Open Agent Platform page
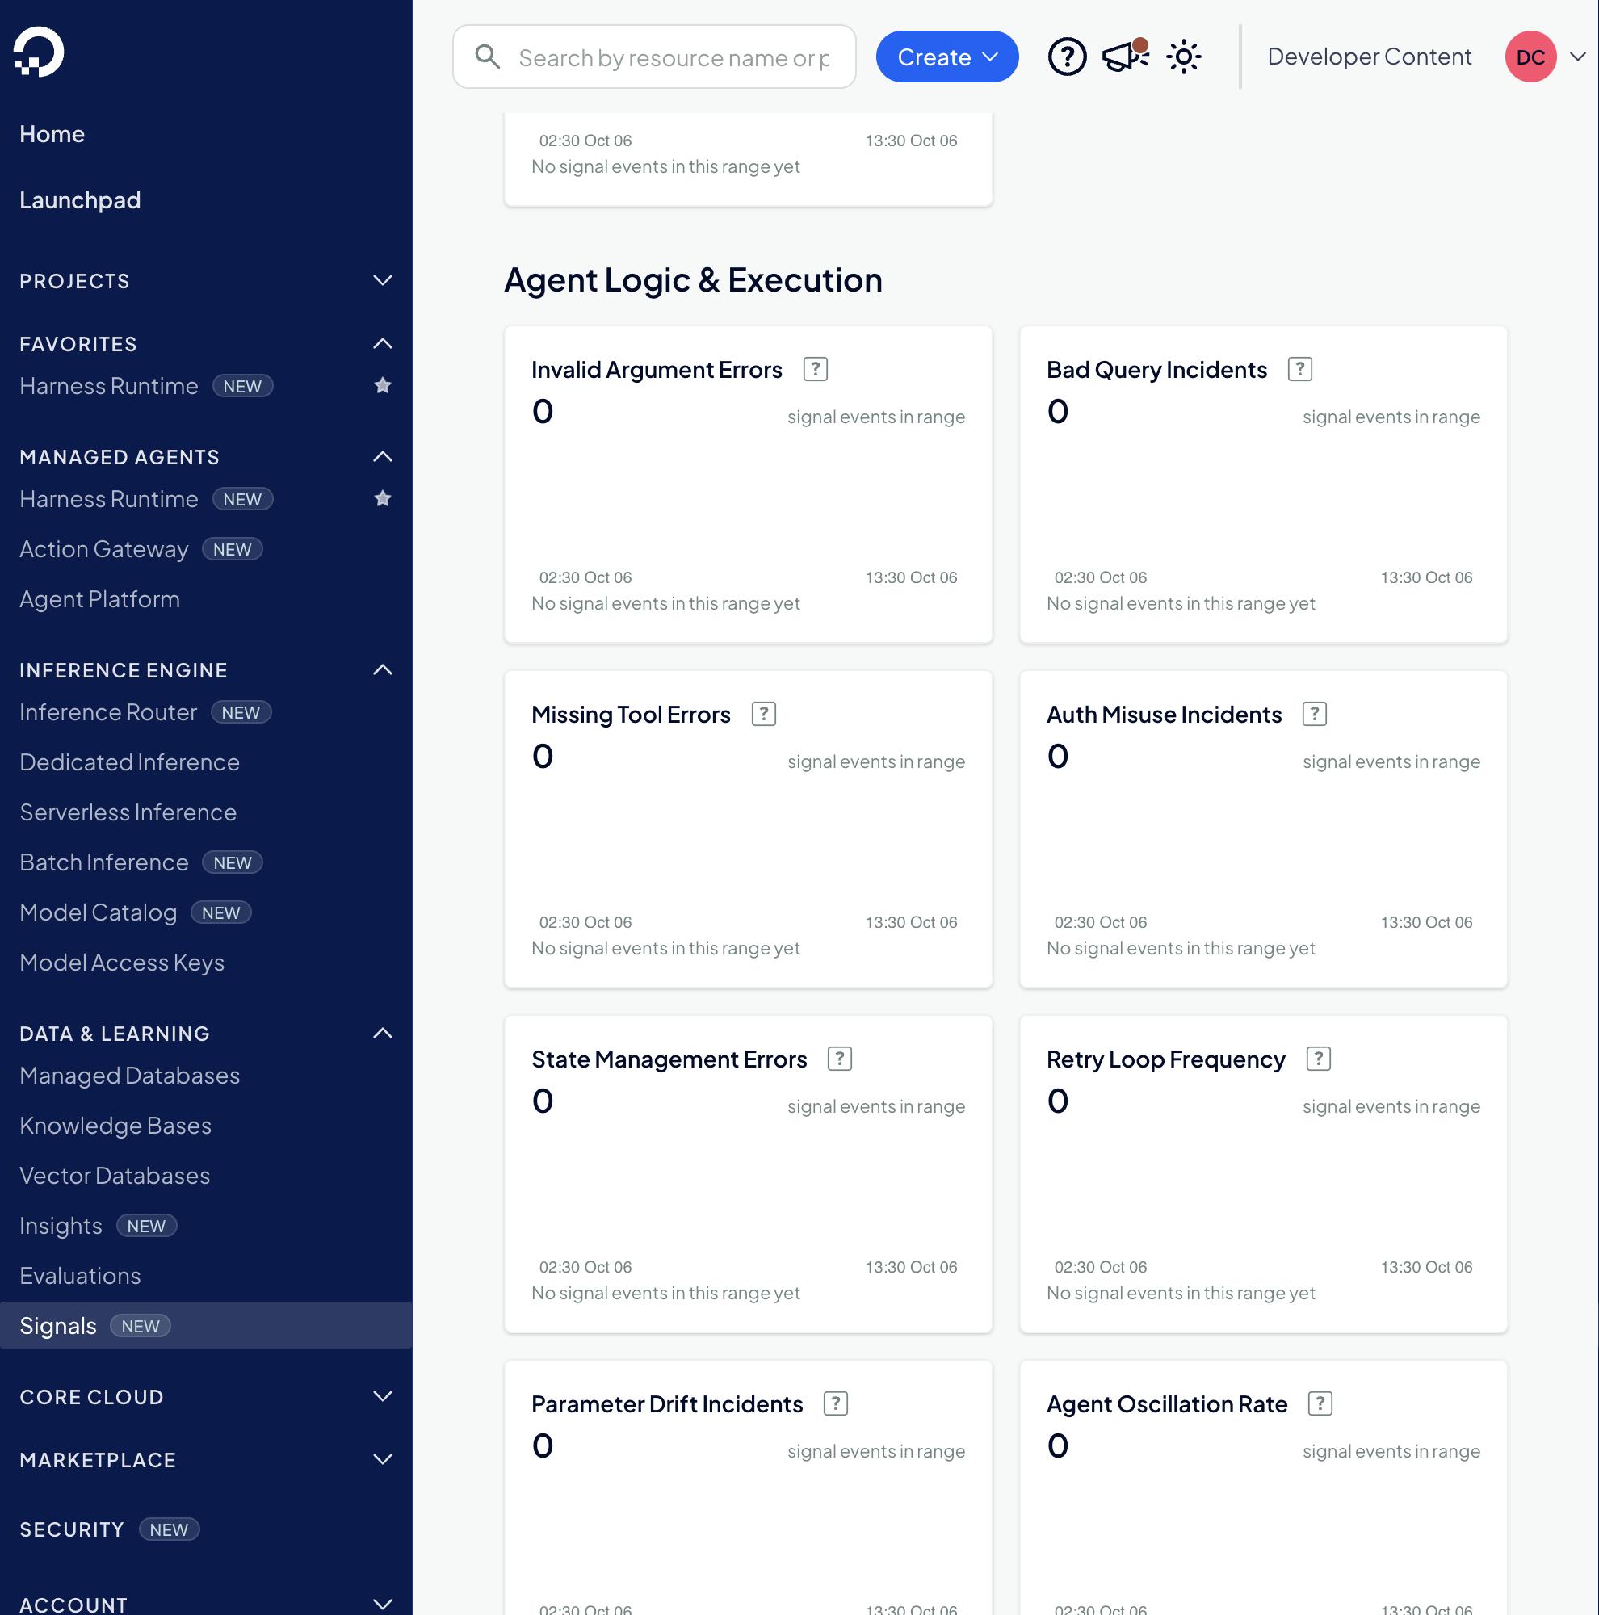 (x=99, y=599)
